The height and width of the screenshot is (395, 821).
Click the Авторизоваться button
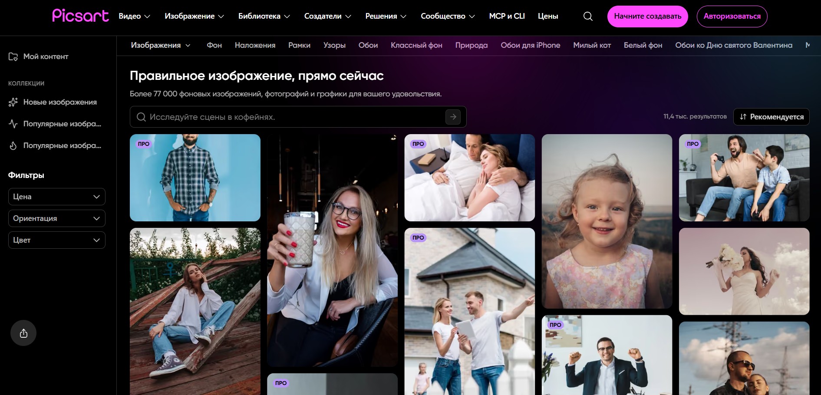pyautogui.click(x=732, y=16)
